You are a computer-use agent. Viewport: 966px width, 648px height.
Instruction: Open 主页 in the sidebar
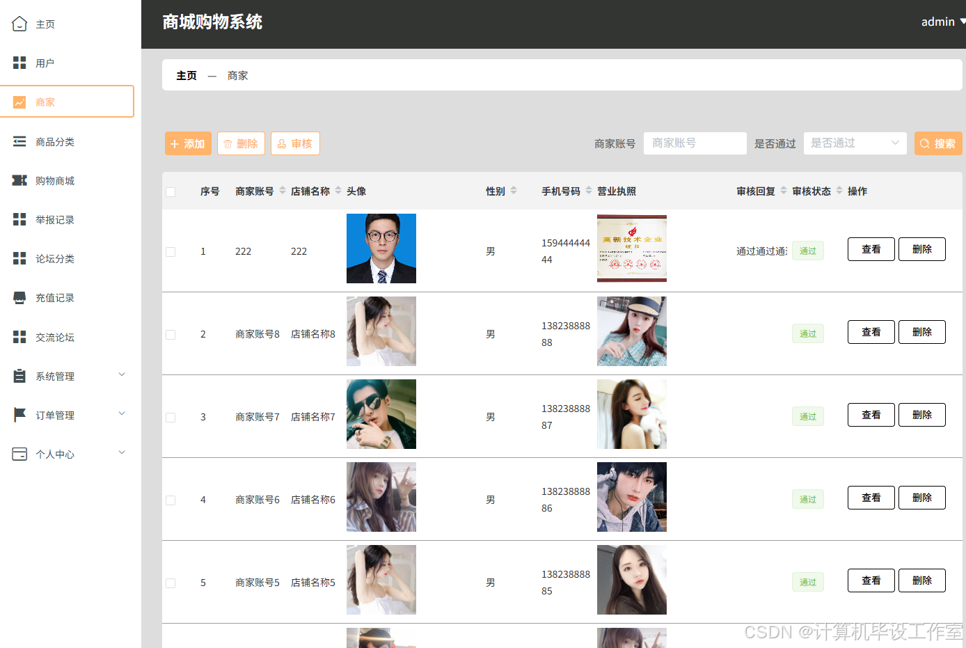click(x=45, y=24)
